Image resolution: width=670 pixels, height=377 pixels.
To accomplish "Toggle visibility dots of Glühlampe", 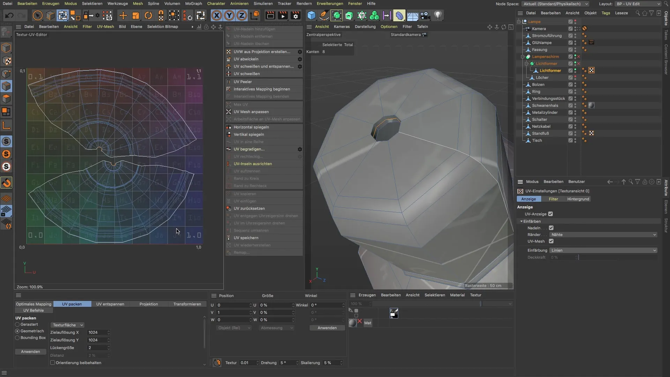I will tap(575, 43).
